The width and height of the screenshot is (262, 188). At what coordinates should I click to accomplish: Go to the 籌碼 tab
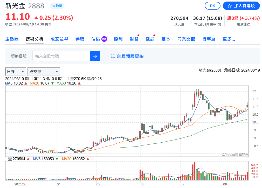pos(80,39)
